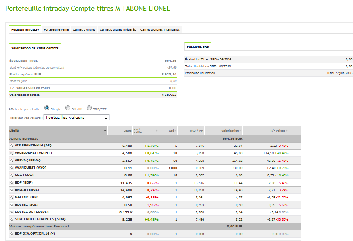
Task: Click magnifier icon next to AIR FRANCE-KLM
Action: tap(12, 146)
